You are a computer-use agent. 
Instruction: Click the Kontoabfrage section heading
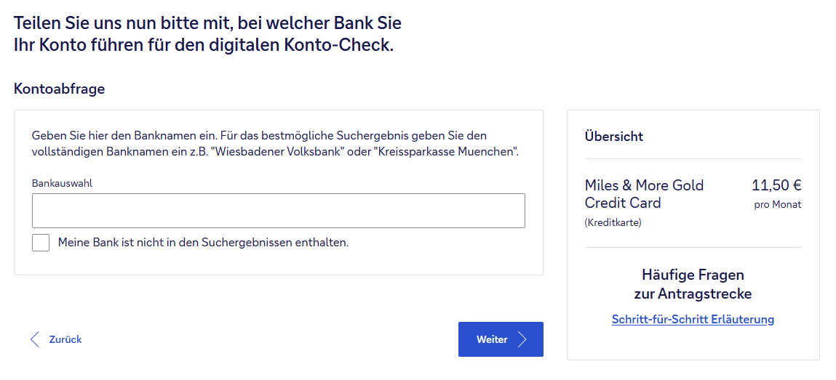pyautogui.click(x=60, y=89)
